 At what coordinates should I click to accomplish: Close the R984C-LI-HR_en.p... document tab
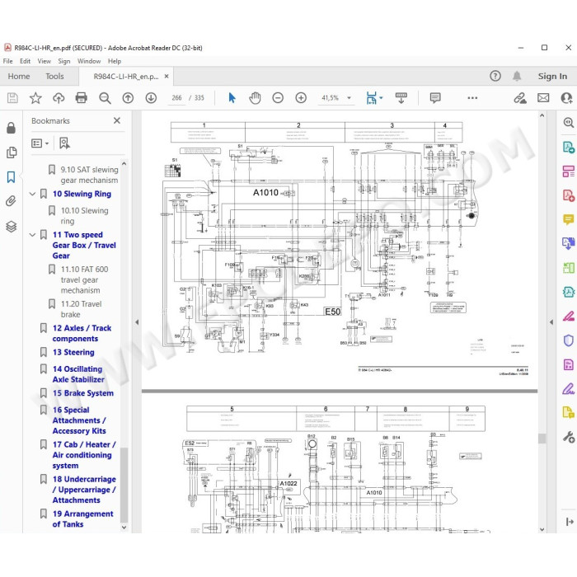(x=167, y=76)
